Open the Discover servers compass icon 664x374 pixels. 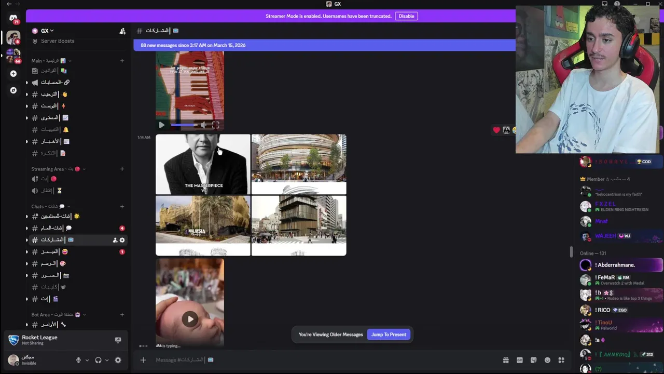(13, 90)
